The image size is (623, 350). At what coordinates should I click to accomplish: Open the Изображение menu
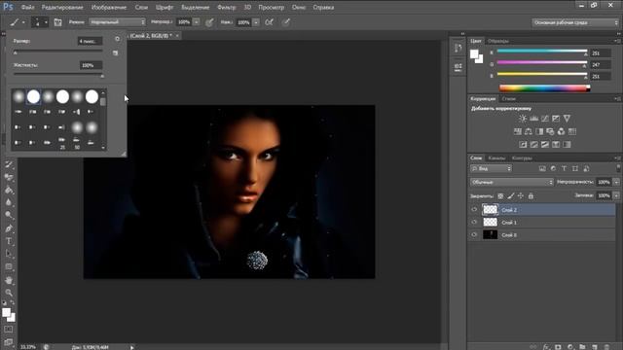click(x=109, y=7)
